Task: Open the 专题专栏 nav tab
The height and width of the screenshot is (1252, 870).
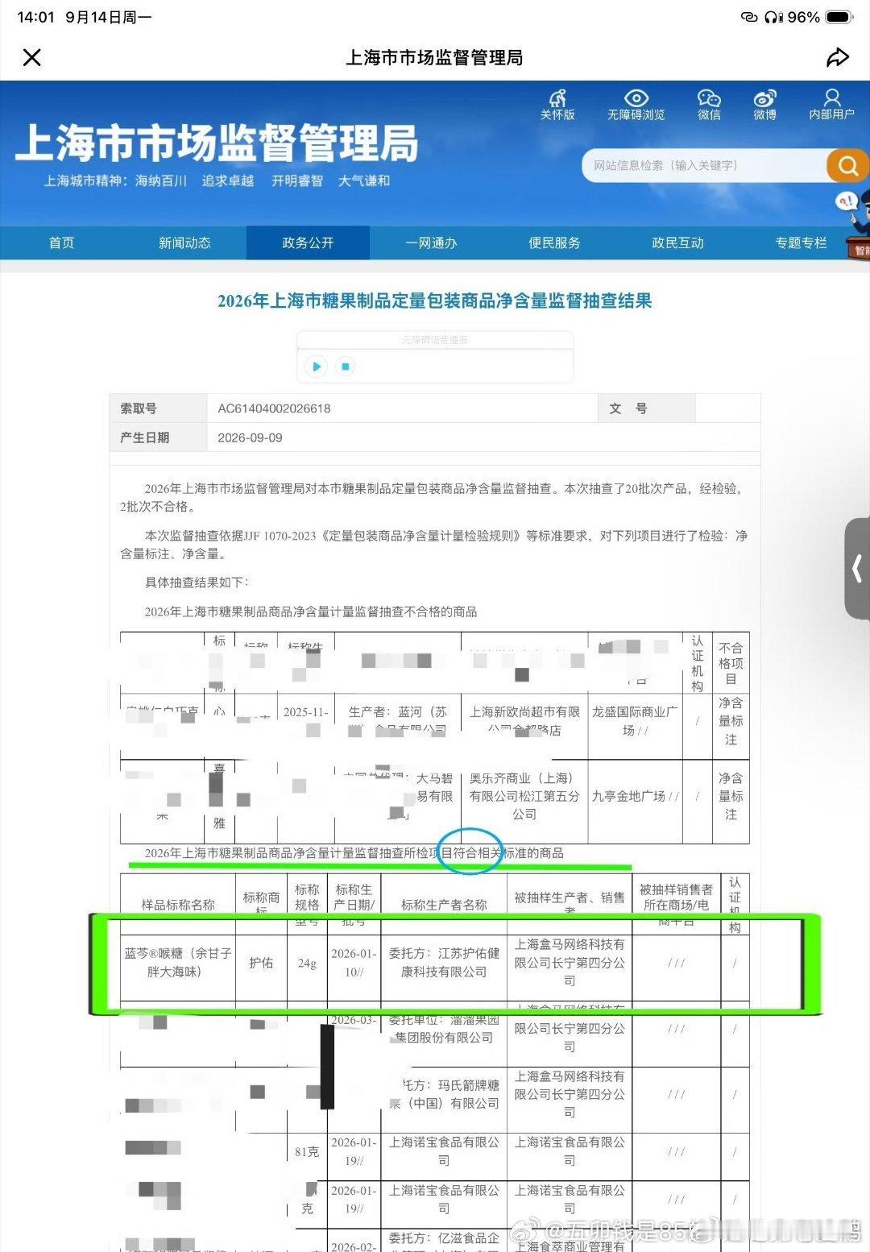Action: 801,243
